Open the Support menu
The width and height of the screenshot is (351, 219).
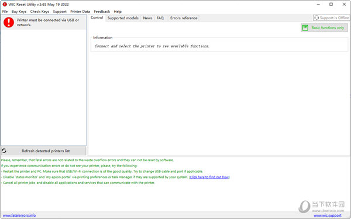click(60, 12)
